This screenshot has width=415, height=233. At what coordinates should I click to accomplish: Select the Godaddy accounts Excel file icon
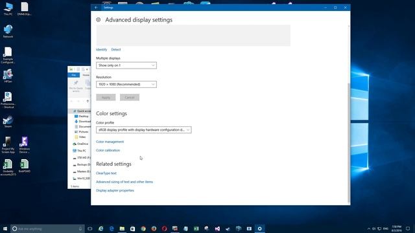point(8,168)
